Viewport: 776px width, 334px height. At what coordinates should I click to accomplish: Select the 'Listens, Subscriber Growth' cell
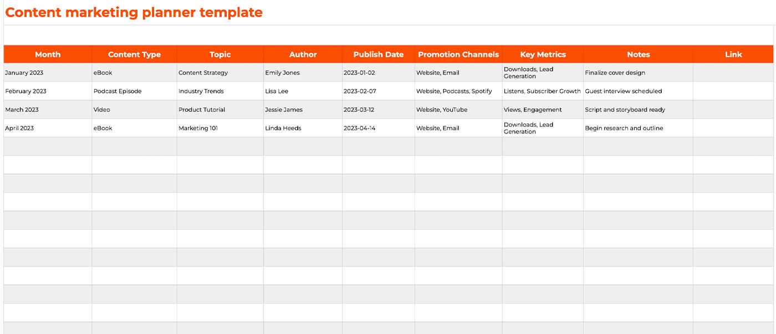click(x=543, y=91)
